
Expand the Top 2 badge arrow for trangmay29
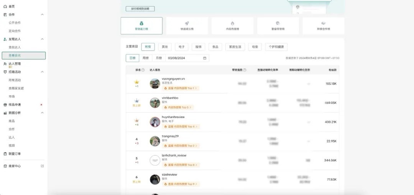click(196, 146)
